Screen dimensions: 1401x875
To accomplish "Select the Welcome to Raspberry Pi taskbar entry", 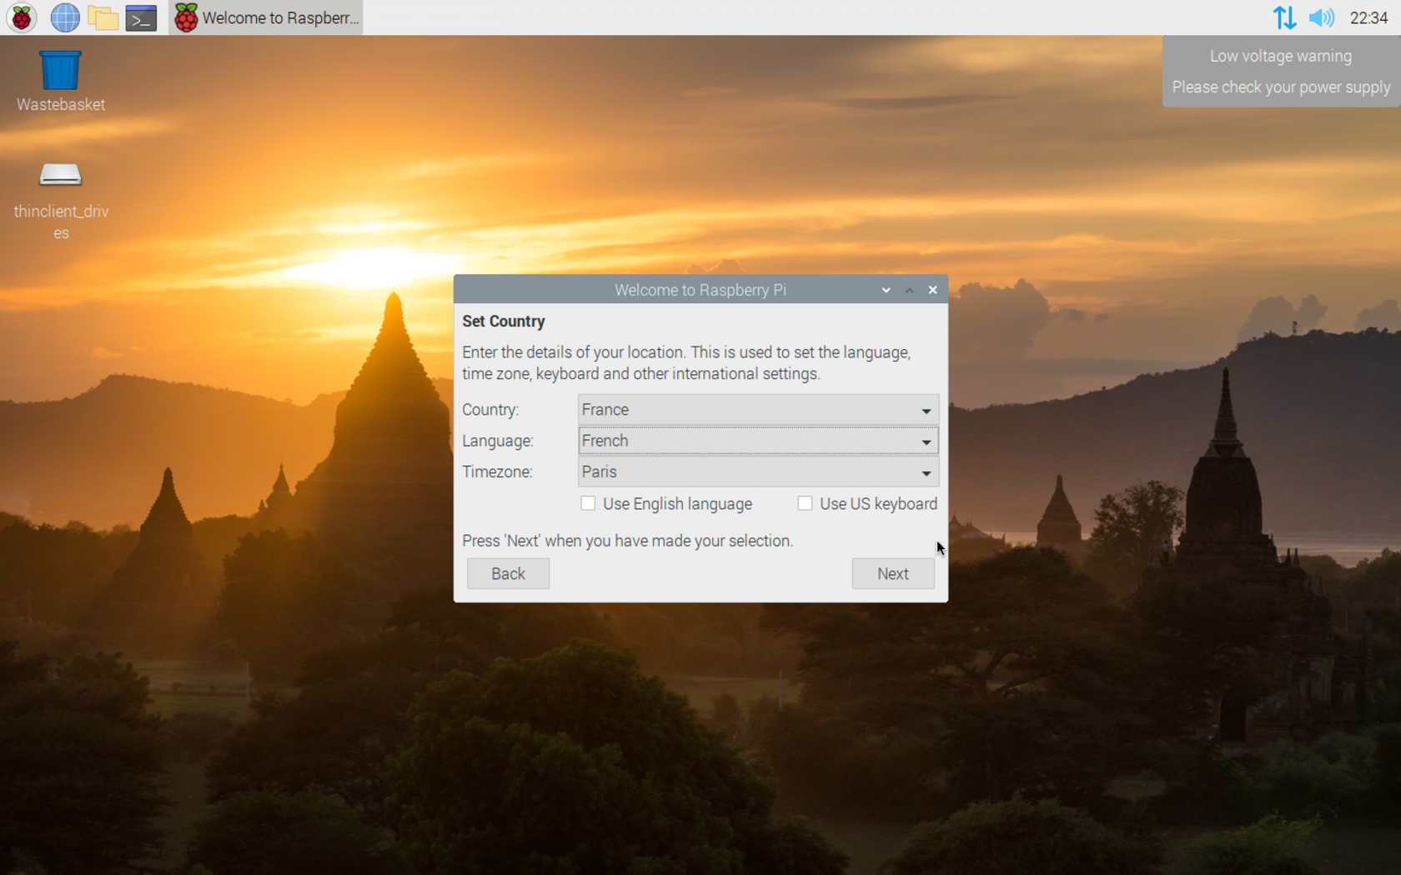I will point(266,17).
